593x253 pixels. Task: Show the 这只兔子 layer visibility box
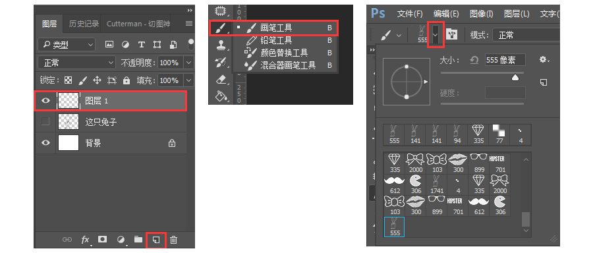[45, 121]
